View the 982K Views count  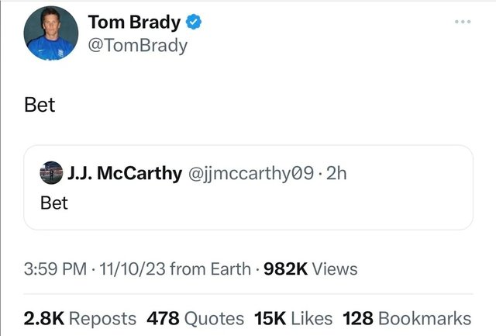(311, 269)
